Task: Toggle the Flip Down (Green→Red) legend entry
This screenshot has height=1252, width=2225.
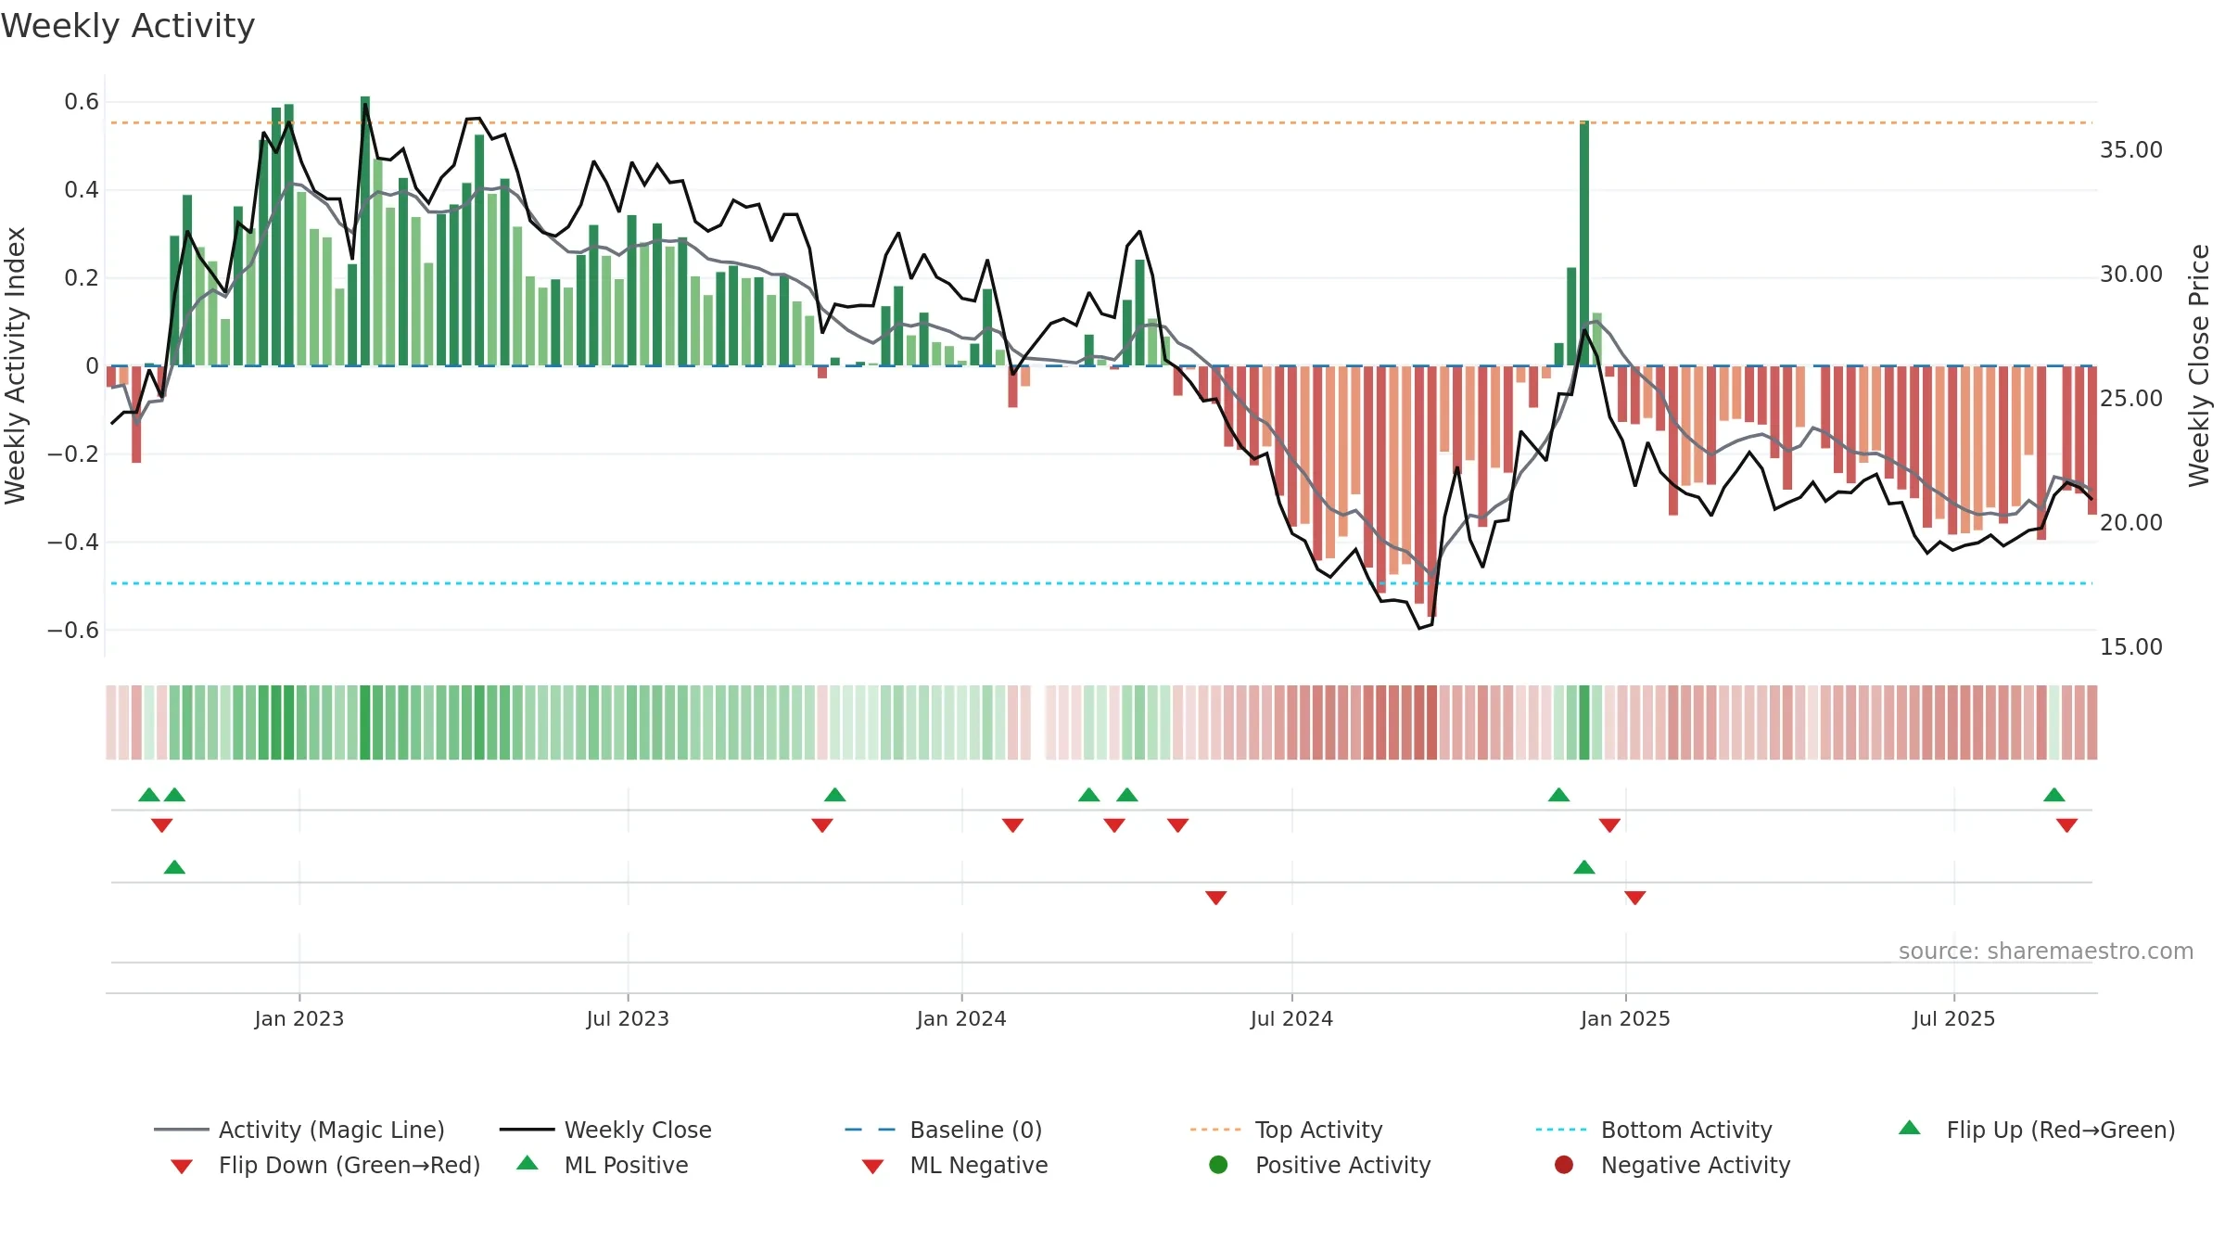Action: click(x=325, y=1165)
